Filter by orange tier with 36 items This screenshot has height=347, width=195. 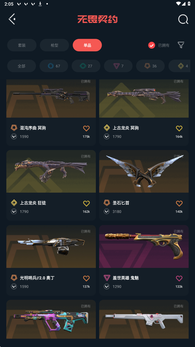[150, 66]
